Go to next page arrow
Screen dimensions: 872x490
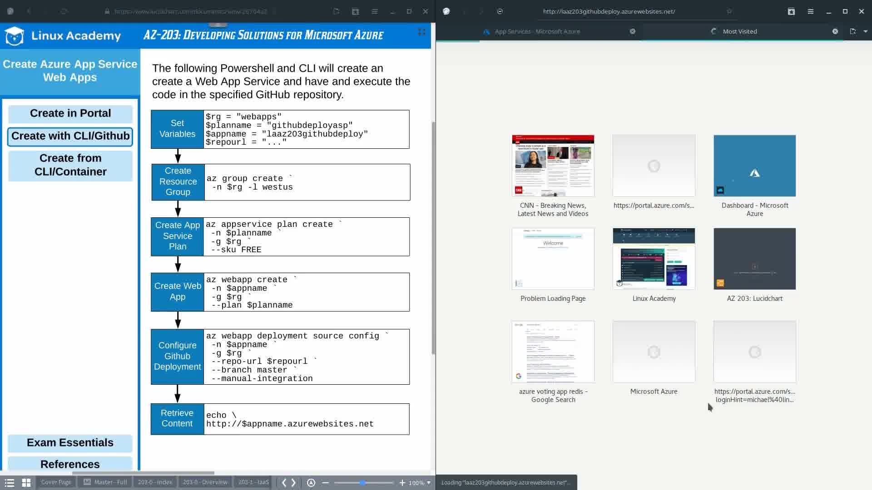pos(294,483)
